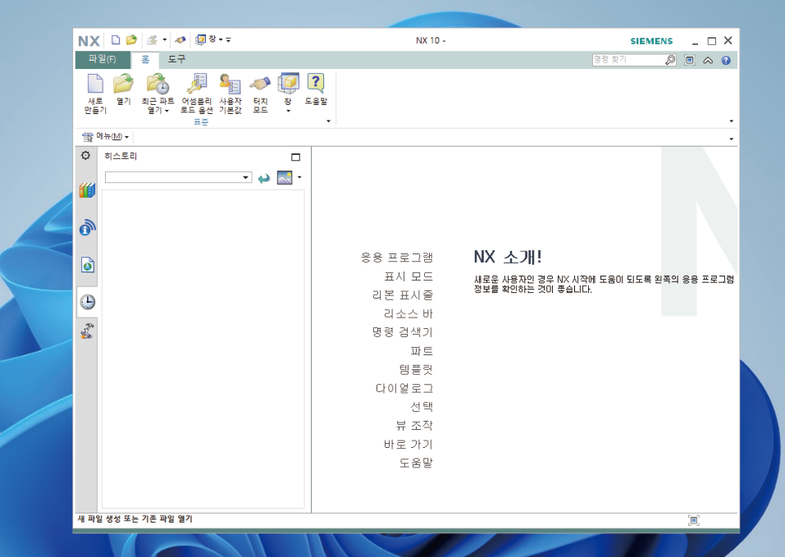Image resolution: width=785 pixels, height=557 pixels.
Task: Maximize the History (히스토리) panel
Action: pos(296,158)
